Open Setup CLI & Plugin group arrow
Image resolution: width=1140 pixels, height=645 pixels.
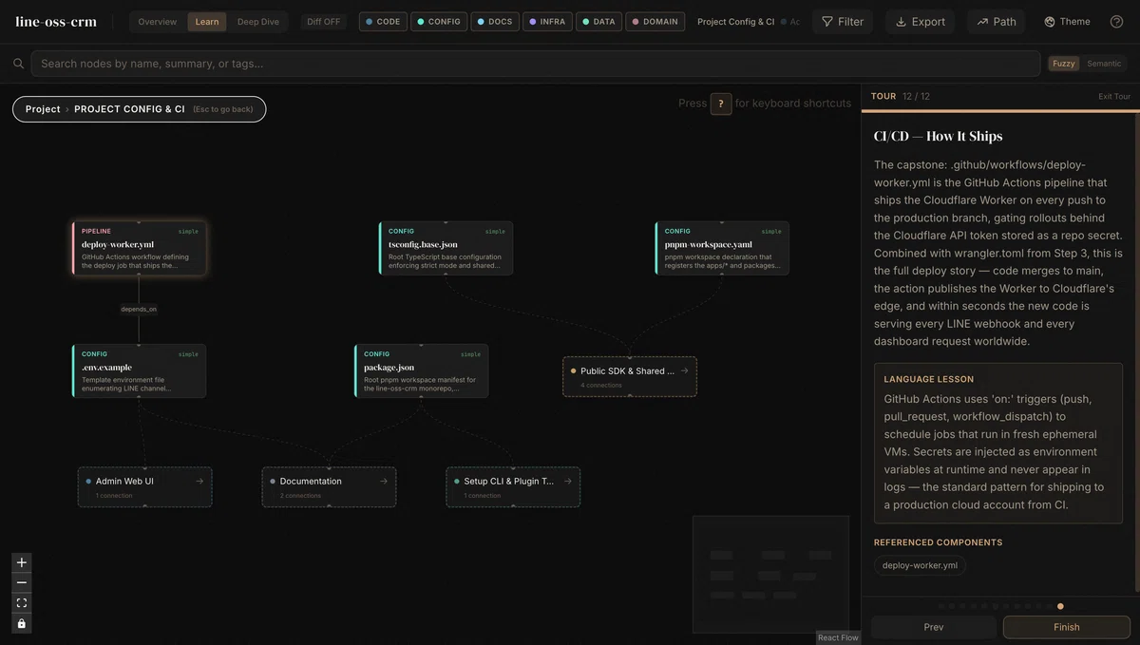click(568, 482)
